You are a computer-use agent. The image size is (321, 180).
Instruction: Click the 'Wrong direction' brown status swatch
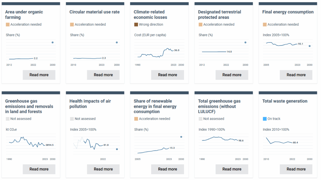[136, 24]
